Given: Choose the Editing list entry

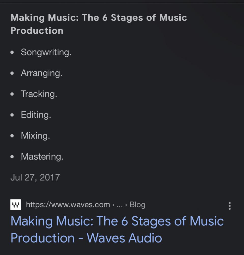Looking at the screenshot, I should (36, 115).
